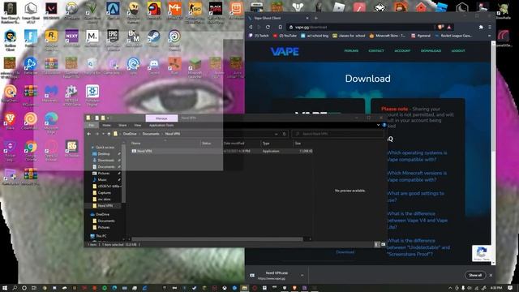Screen dimensions: 519x292
Task: Click Show all downloads button
Action: point(475,275)
